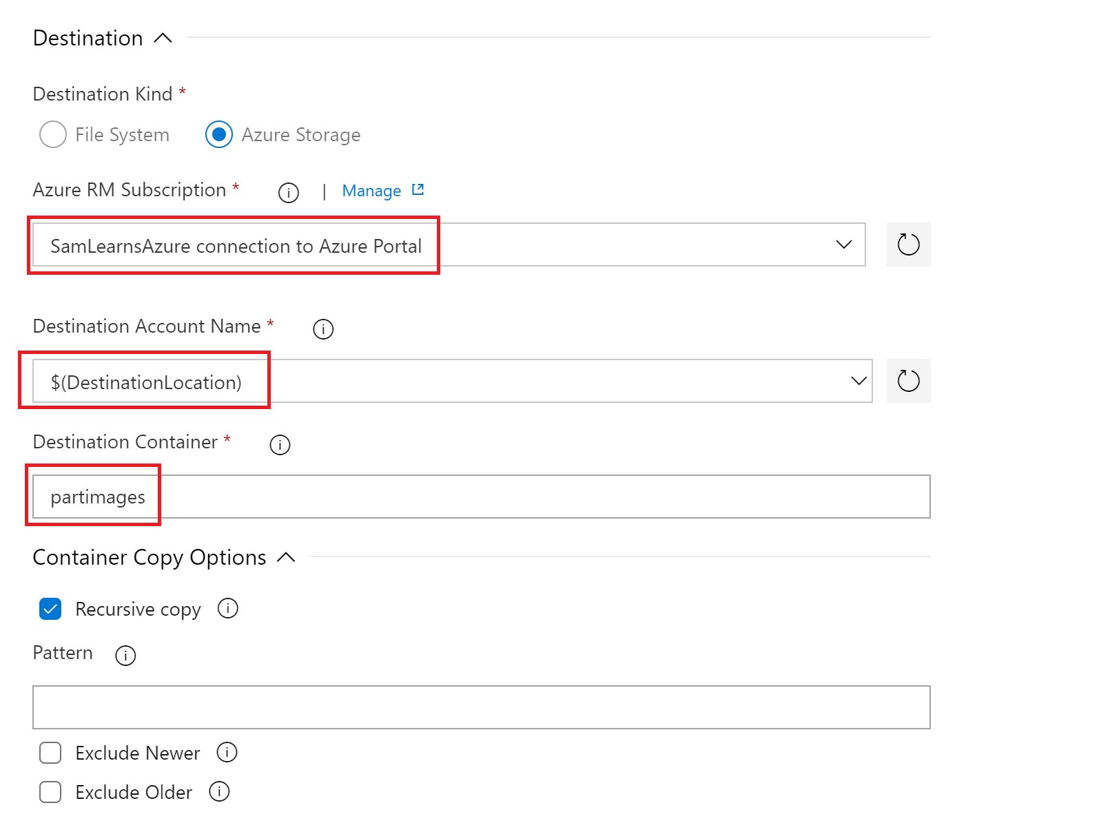Click info icon next to Destination Container
This screenshot has height=823, width=1101.
click(x=280, y=445)
